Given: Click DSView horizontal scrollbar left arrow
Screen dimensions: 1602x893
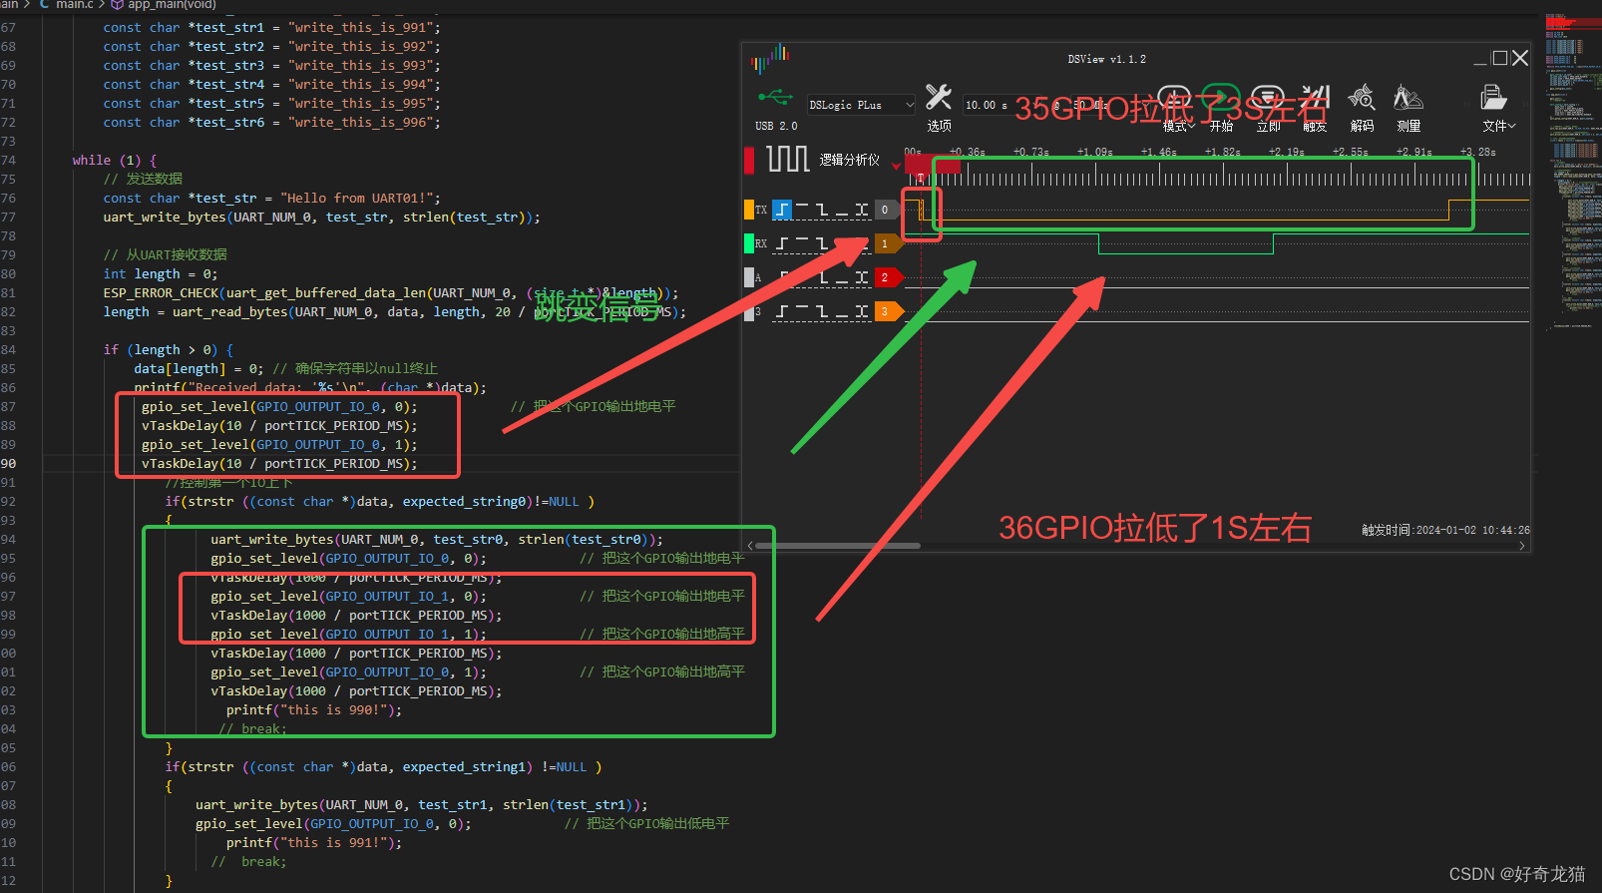Looking at the screenshot, I should point(751,546).
